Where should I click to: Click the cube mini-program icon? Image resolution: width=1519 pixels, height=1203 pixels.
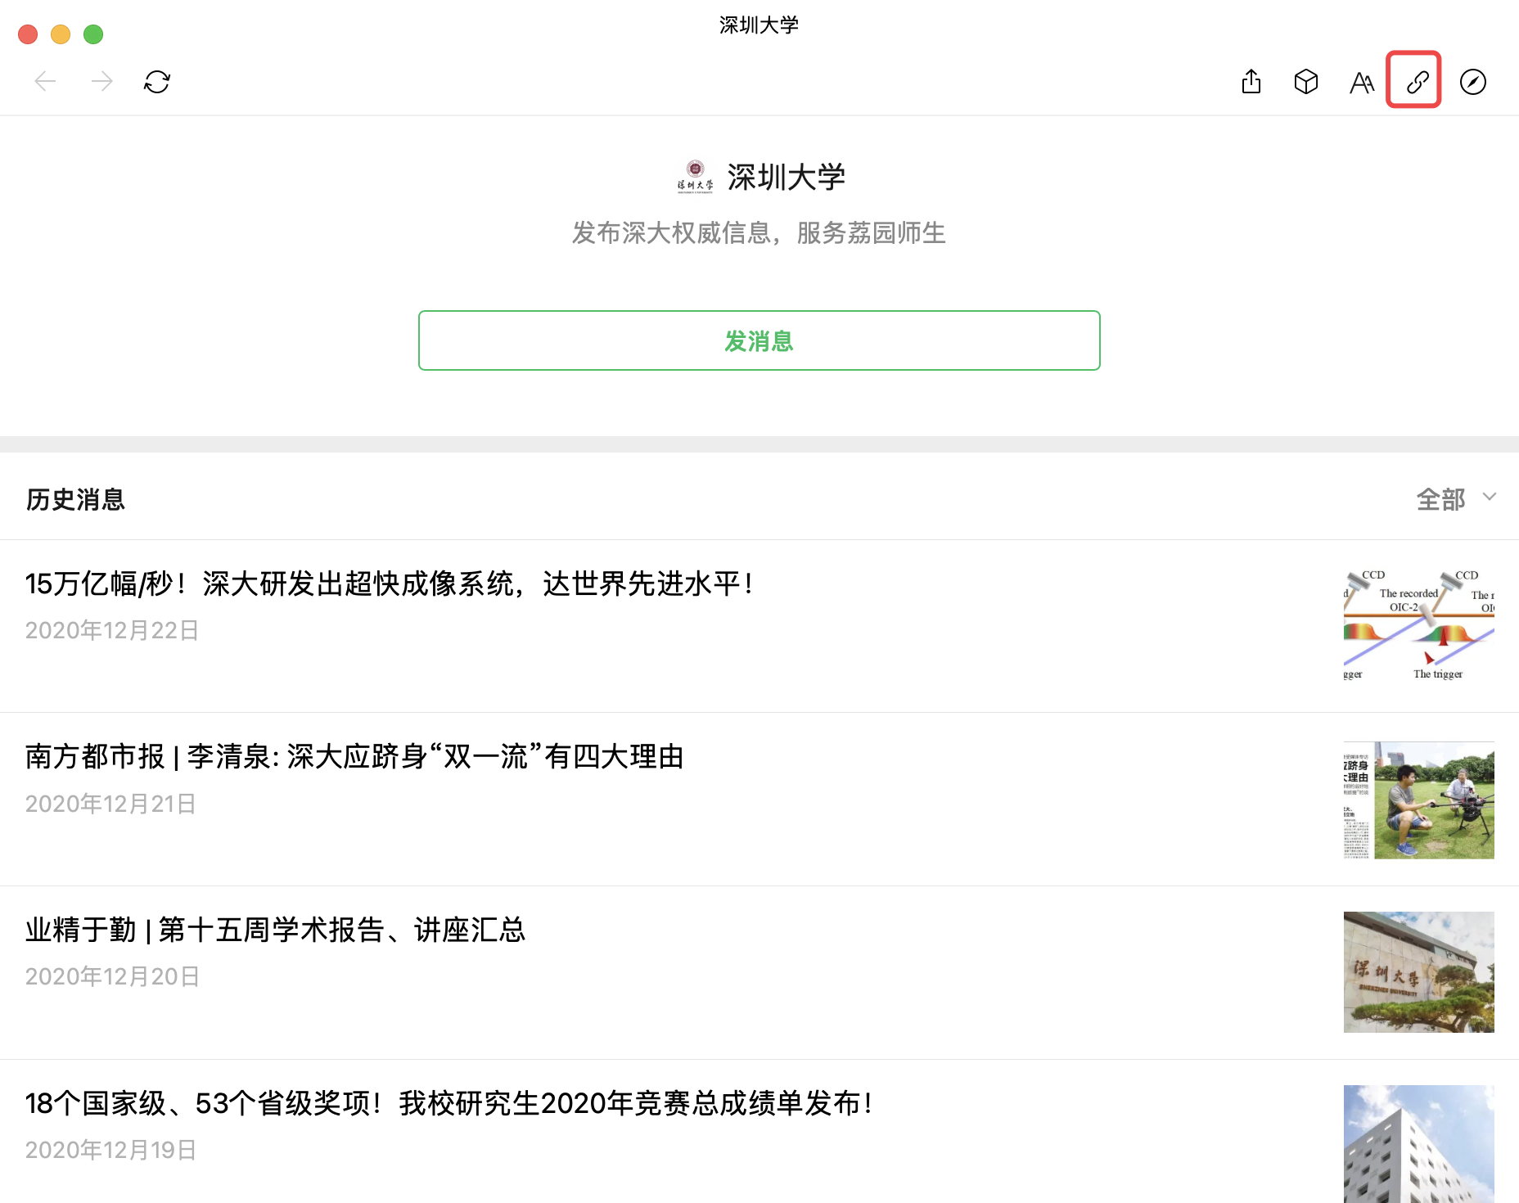(1306, 81)
